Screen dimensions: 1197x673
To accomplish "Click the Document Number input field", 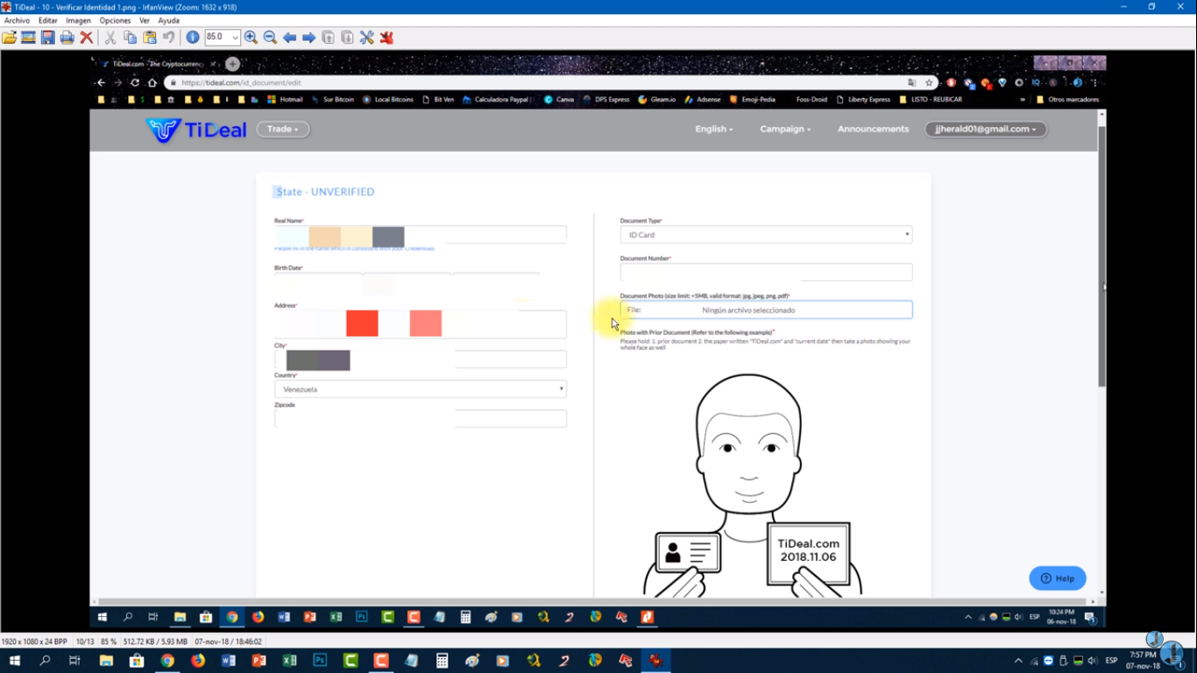I will point(766,273).
